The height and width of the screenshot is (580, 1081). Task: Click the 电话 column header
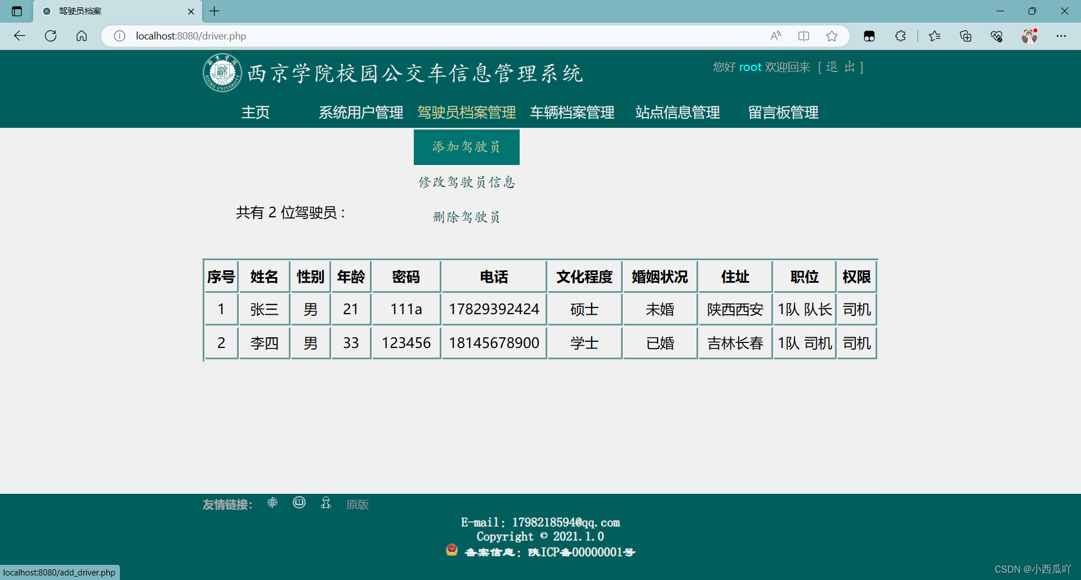(x=494, y=276)
